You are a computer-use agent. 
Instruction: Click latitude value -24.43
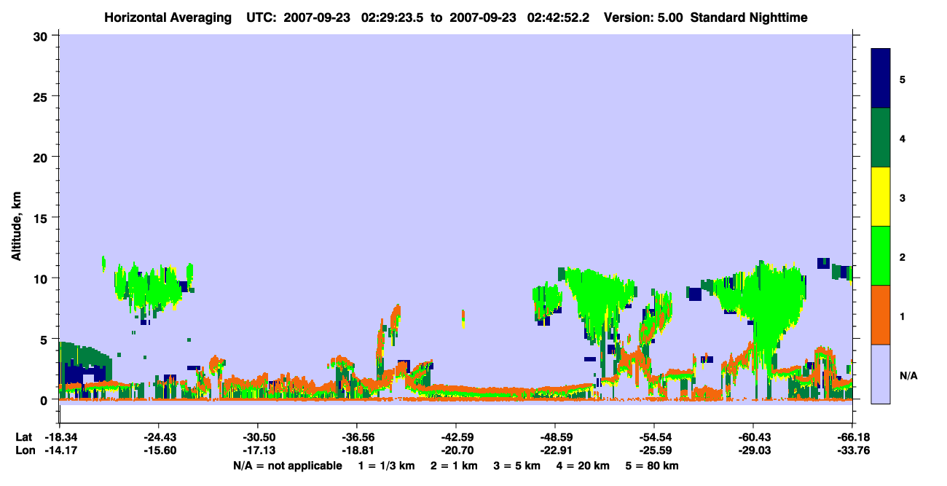tap(158, 437)
